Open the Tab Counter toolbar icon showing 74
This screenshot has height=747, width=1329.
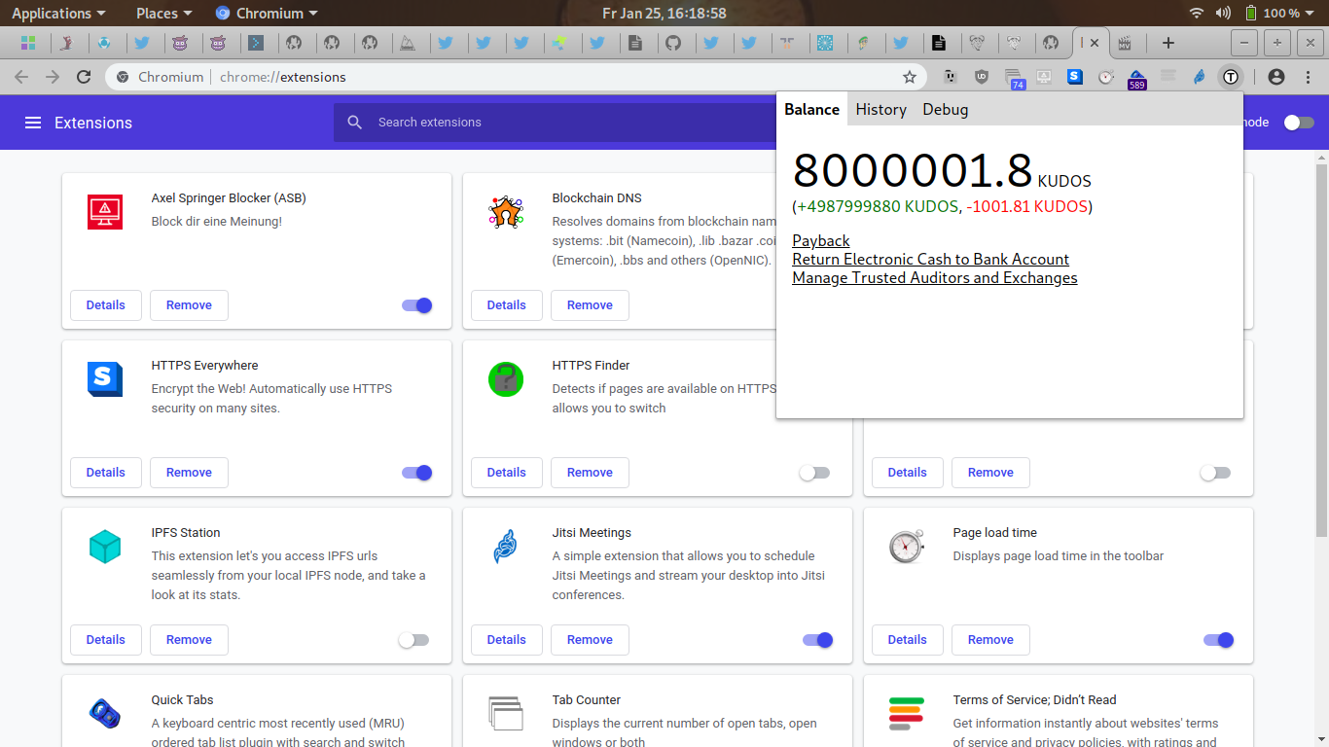1014,78
